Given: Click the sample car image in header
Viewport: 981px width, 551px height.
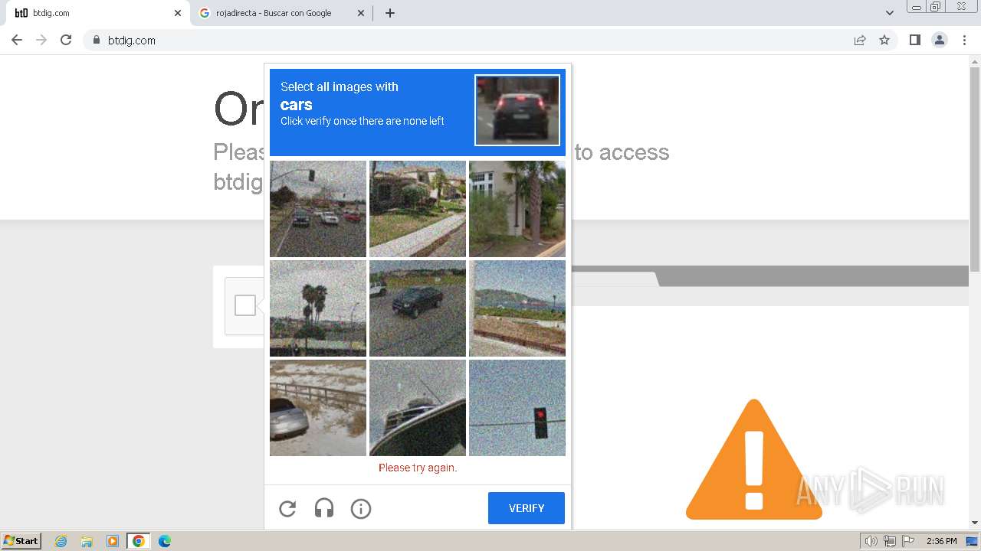Looking at the screenshot, I should click(517, 110).
